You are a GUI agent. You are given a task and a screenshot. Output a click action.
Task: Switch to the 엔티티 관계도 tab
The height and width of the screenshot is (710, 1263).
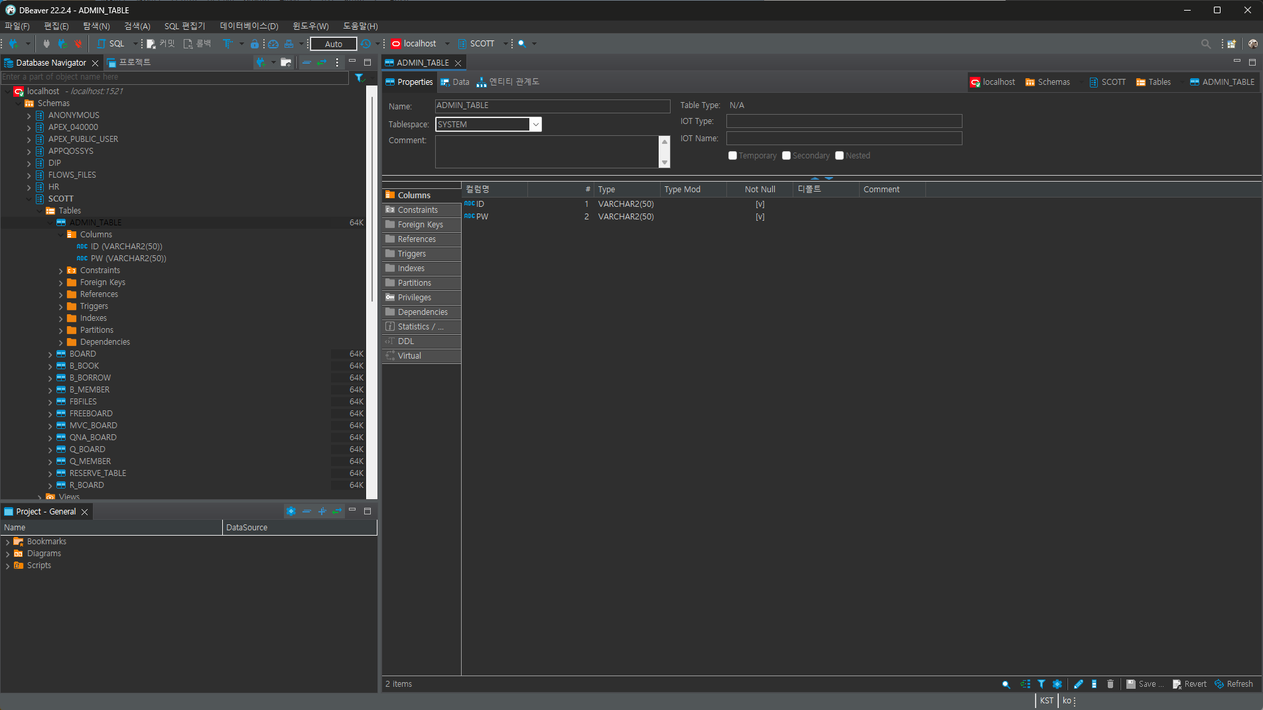[508, 82]
